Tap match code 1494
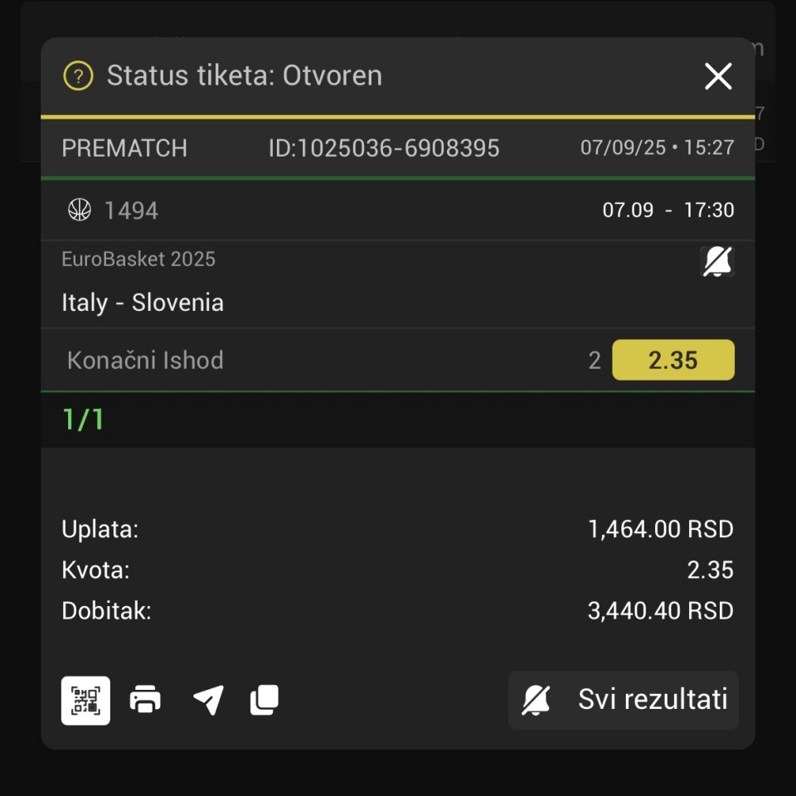 (x=132, y=211)
